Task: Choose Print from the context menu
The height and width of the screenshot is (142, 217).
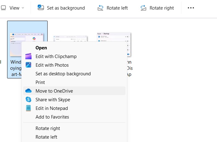Action: tap(74, 82)
